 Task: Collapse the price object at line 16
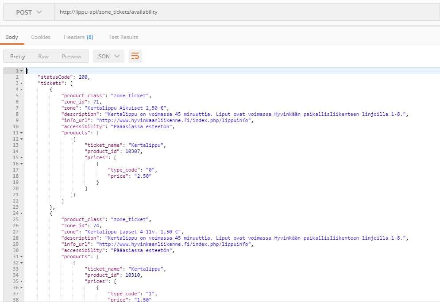[22, 164]
